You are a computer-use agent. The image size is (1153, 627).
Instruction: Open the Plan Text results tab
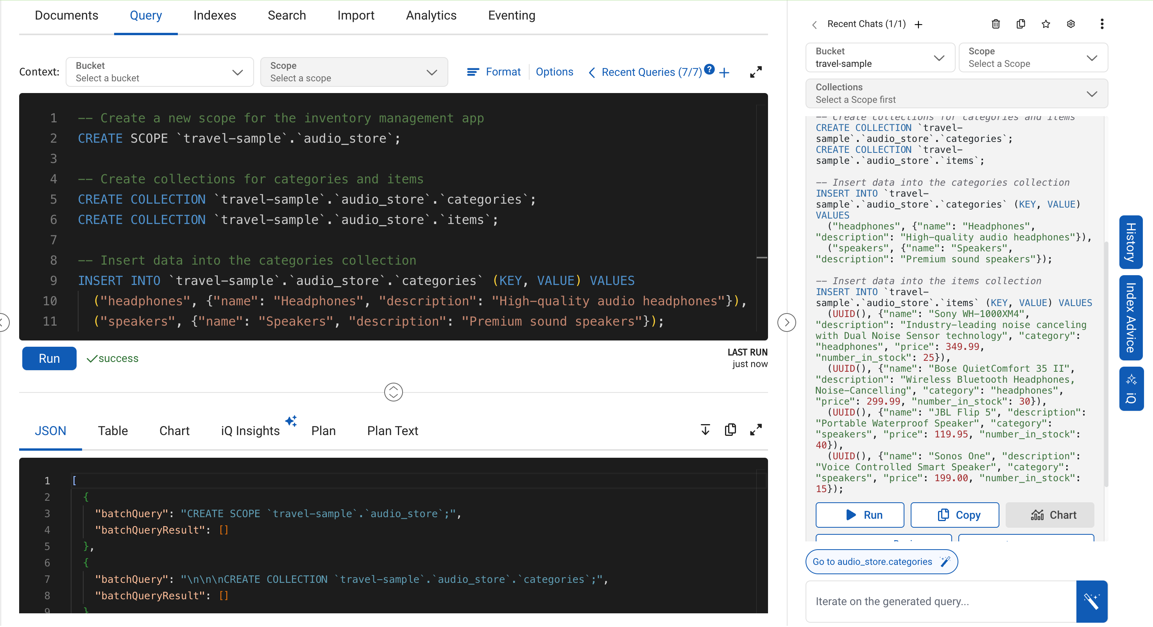[x=392, y=430]
